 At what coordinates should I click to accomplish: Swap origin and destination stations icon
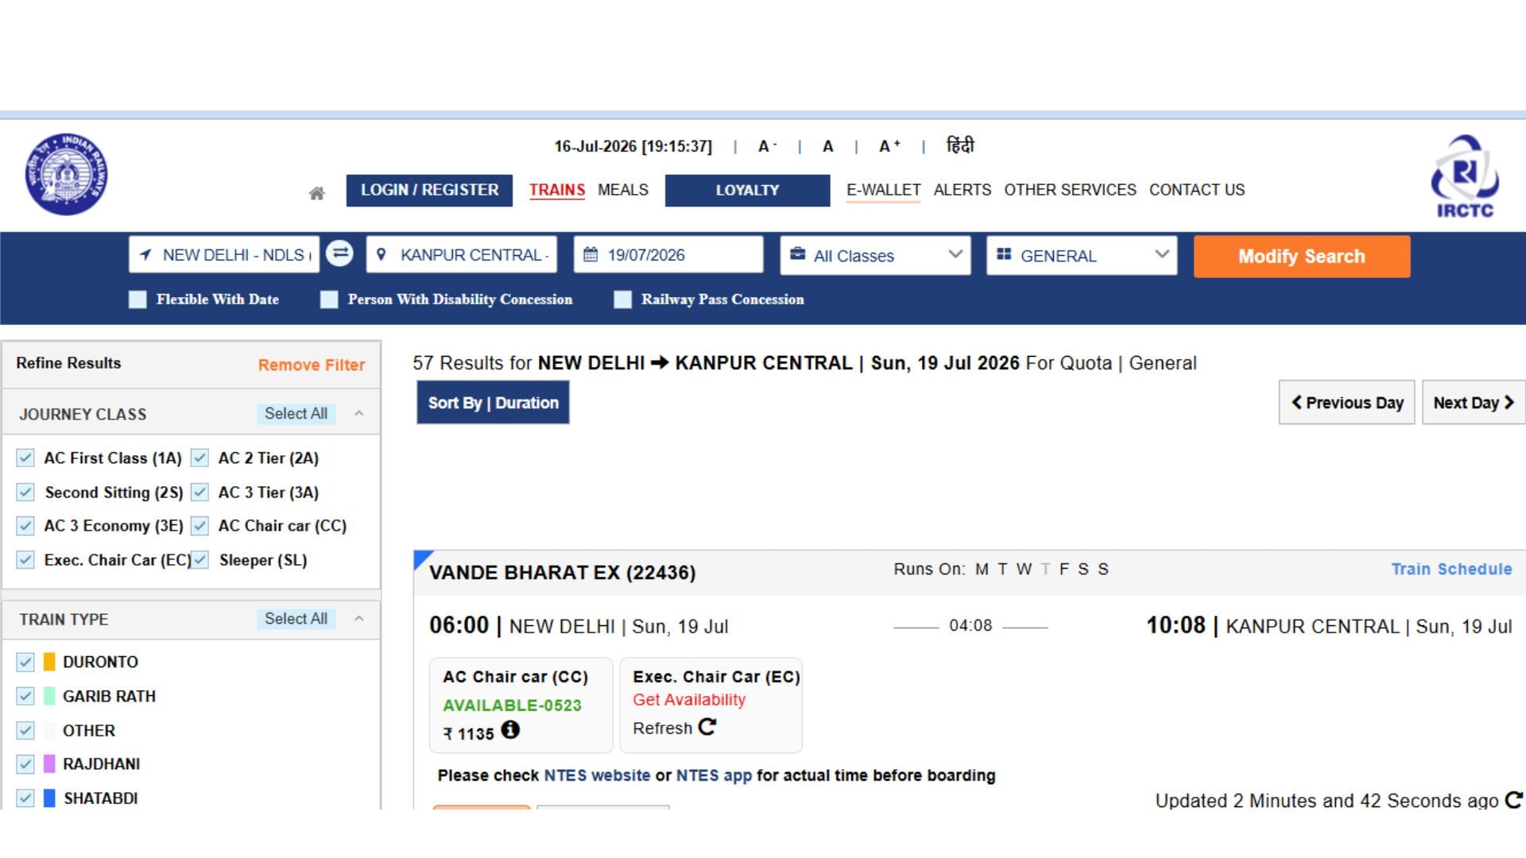tap(340, 254)
